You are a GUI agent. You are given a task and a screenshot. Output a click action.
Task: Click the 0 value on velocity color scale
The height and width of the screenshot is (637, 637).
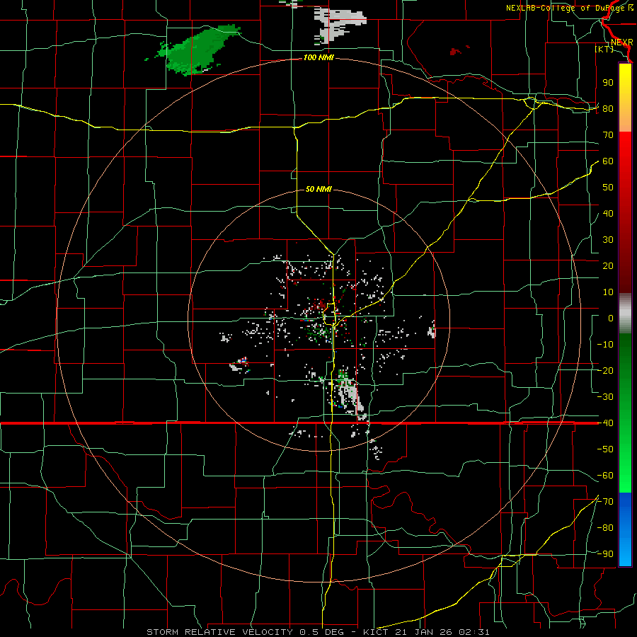[611, 318]
